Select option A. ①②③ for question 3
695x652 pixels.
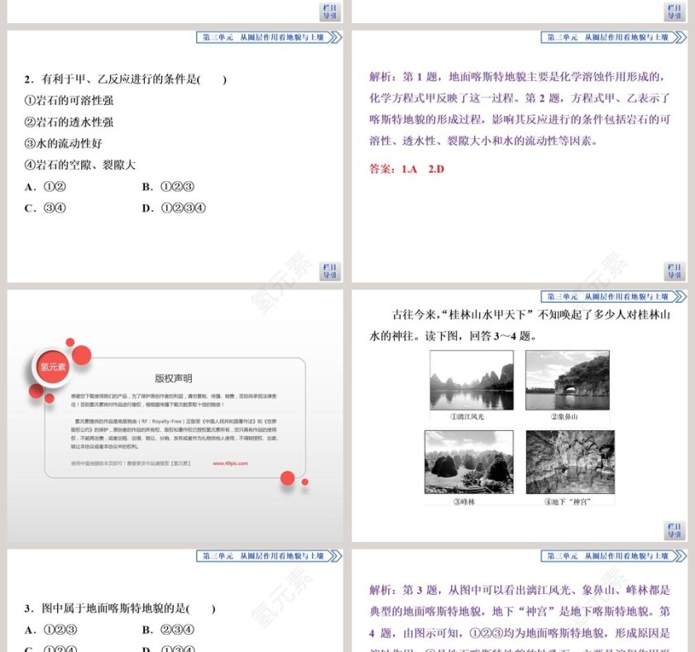[x=51, y=630]
